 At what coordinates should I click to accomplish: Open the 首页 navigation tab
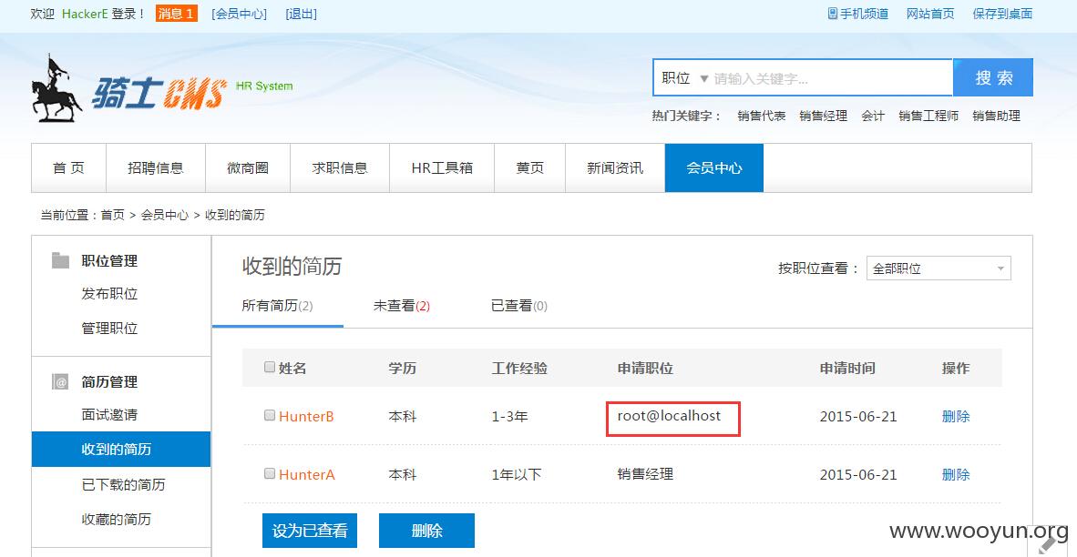[x=68, y=168]
